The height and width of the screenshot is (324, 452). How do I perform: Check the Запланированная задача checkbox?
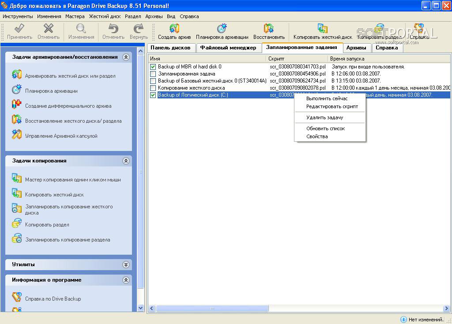pyautogui.click(x=153, y=74)
